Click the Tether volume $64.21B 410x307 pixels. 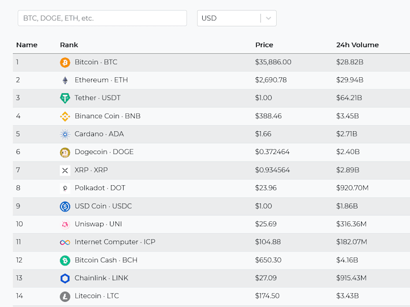(x=349, y=98)
